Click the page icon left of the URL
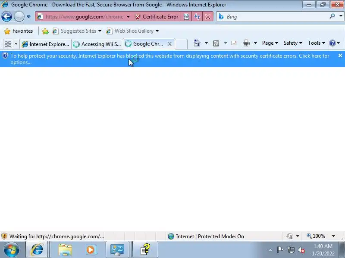The width and height of the screenshot is (345, 258). (x=40, y=17)
